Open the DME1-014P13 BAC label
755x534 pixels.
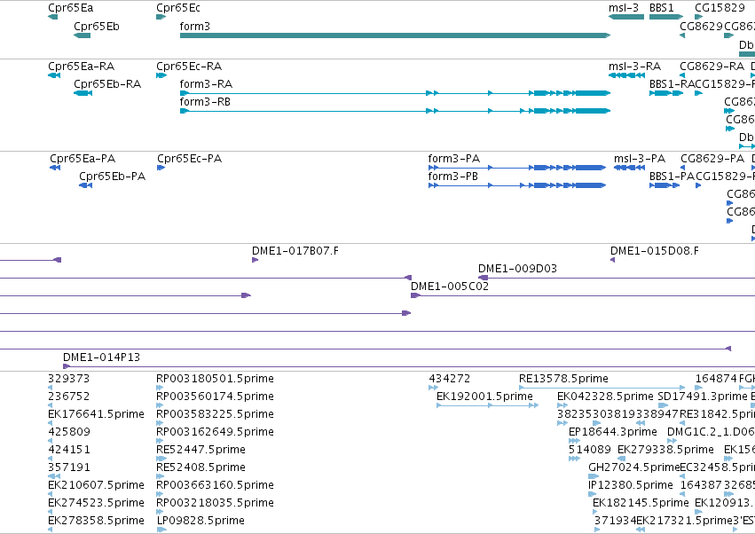pyautogui.click(x=102, y=357)
